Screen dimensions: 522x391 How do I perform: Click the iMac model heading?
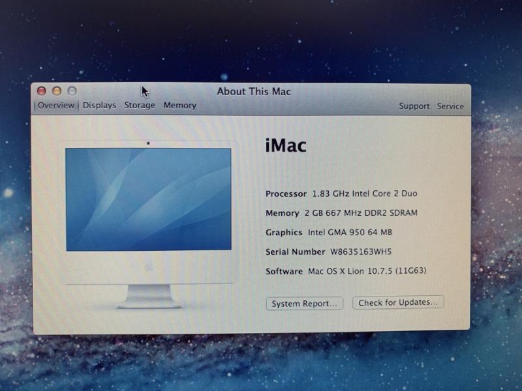click(286, 146)
